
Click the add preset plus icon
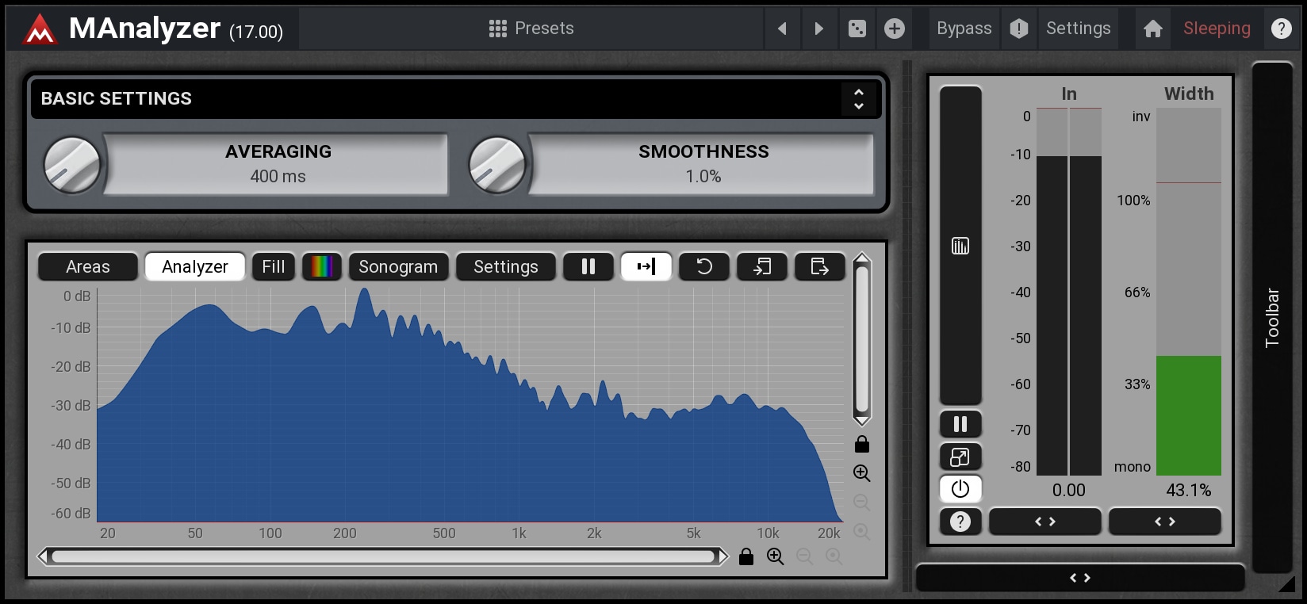click(x=895, y=29)
